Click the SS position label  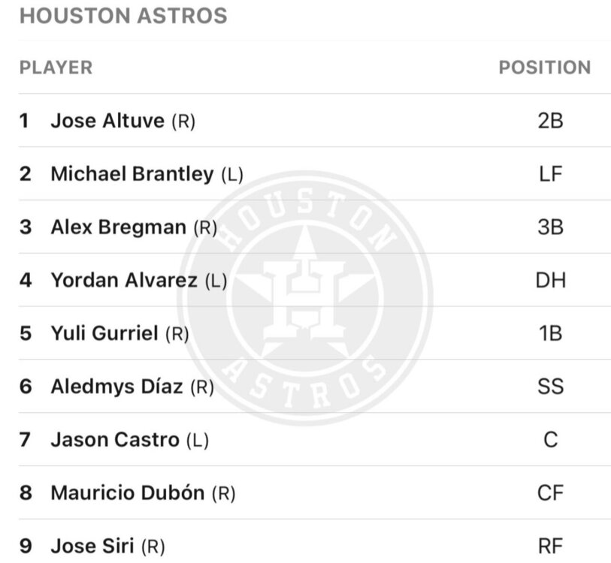pyautogui.click(x=550, y=387)
